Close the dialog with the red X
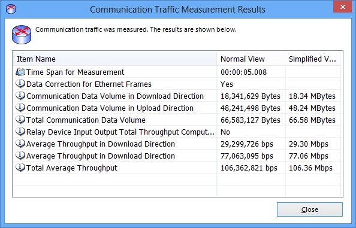This screenshot has height=228, width=356. pyautogui.click(x=343, y=7)
